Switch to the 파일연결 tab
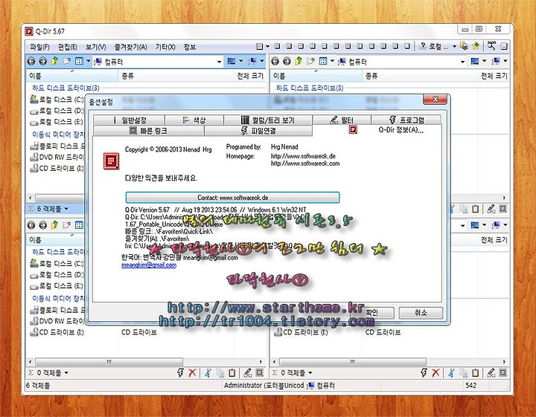The image size is (536, 417). [258, 131]
